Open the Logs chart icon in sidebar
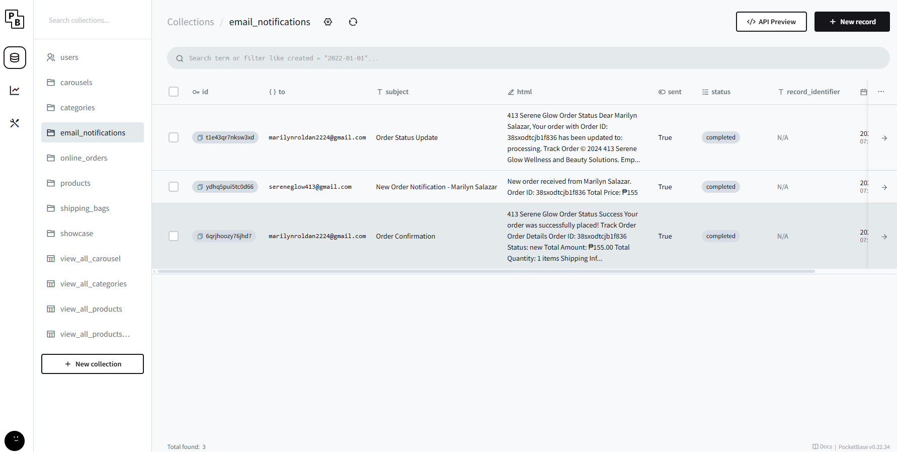897x452 pixels. [15, 91]
